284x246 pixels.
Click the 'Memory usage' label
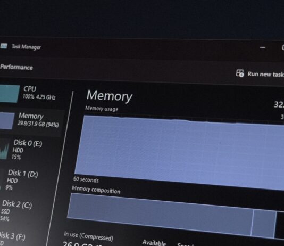(x=102, y=109)
